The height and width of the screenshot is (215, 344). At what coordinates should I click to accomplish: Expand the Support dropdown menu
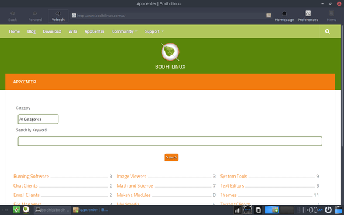154,31
